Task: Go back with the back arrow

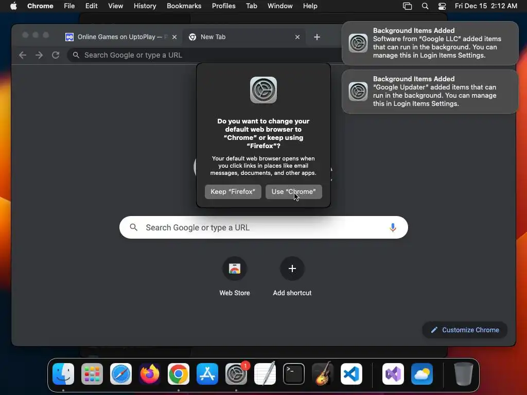Action: pyautogui.click(x=23, y=55)
